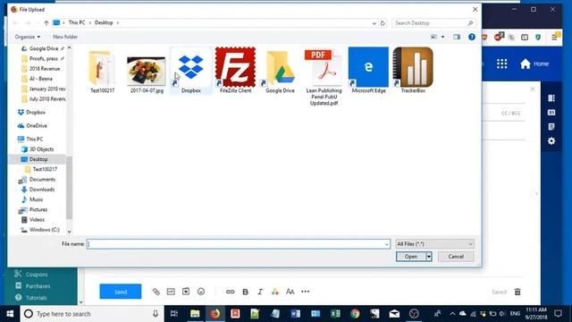Insert a link in the email composer

pos(230,292)
